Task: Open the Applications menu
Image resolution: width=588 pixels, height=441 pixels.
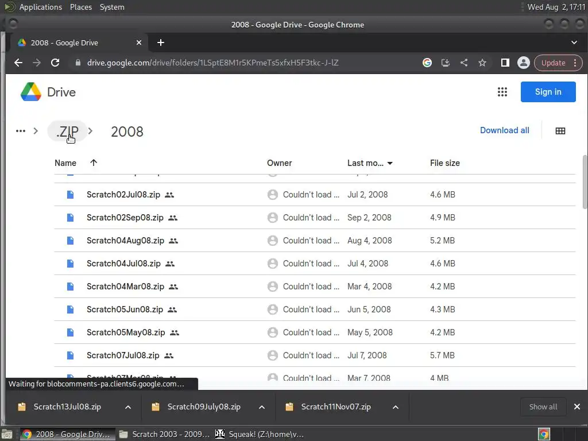Action: tap(41, 7)
